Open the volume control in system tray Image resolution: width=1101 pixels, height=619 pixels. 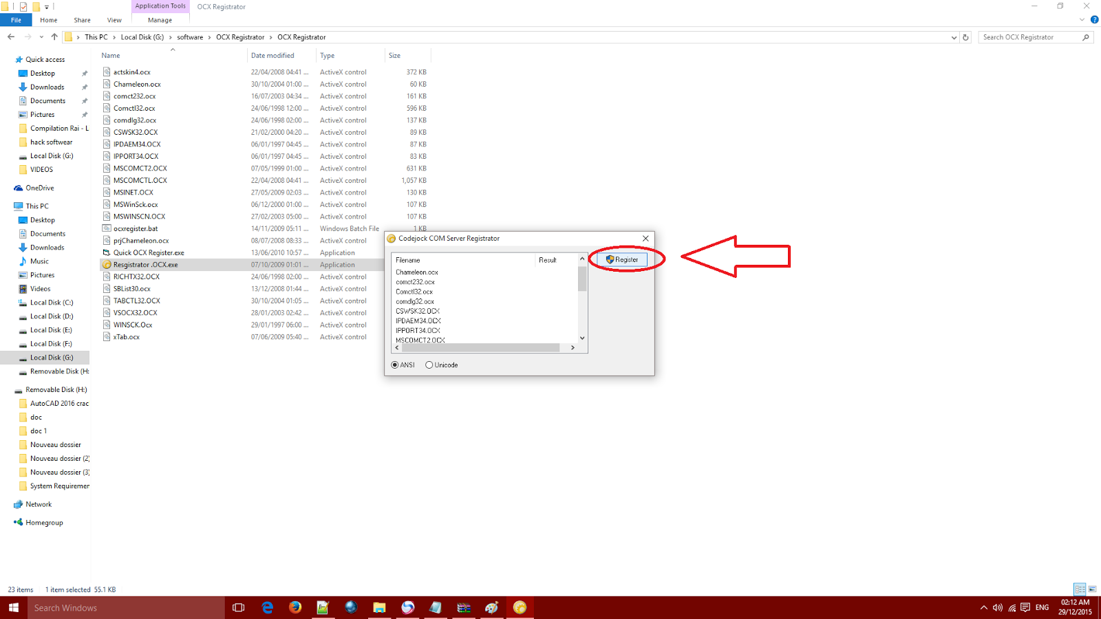coord(998,607)
